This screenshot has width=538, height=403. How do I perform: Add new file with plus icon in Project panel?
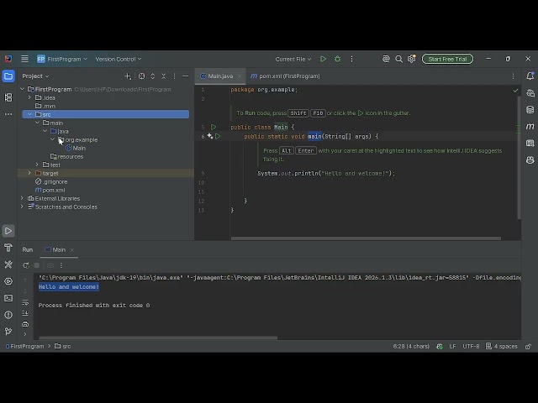point(128,76)
